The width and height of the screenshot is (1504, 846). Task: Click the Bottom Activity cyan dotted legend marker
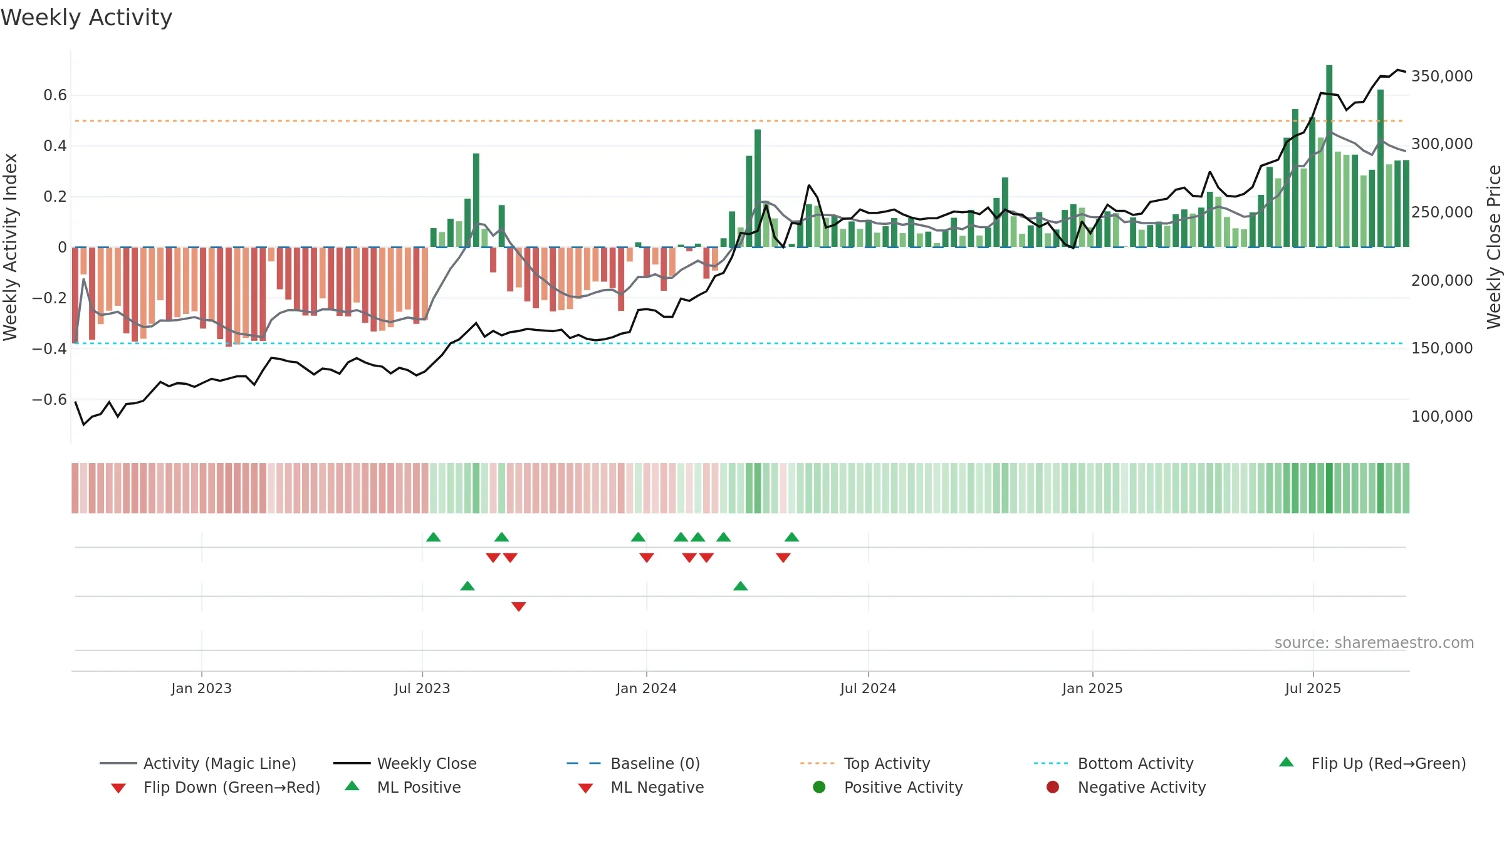pos(1051,763)
